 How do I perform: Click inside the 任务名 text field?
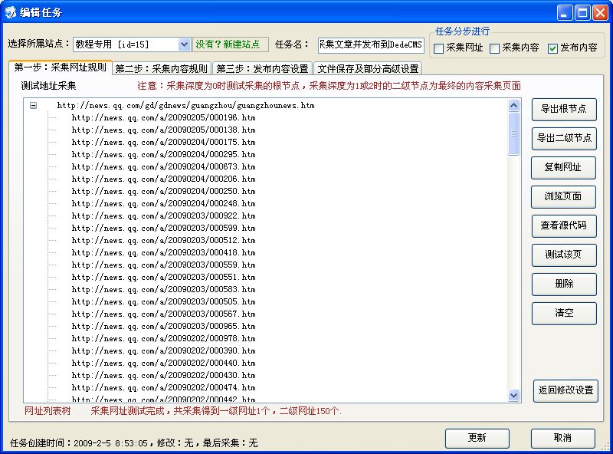pos(371,44)
